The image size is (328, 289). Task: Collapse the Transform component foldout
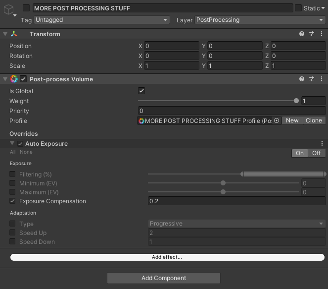[x=5, y=34]
